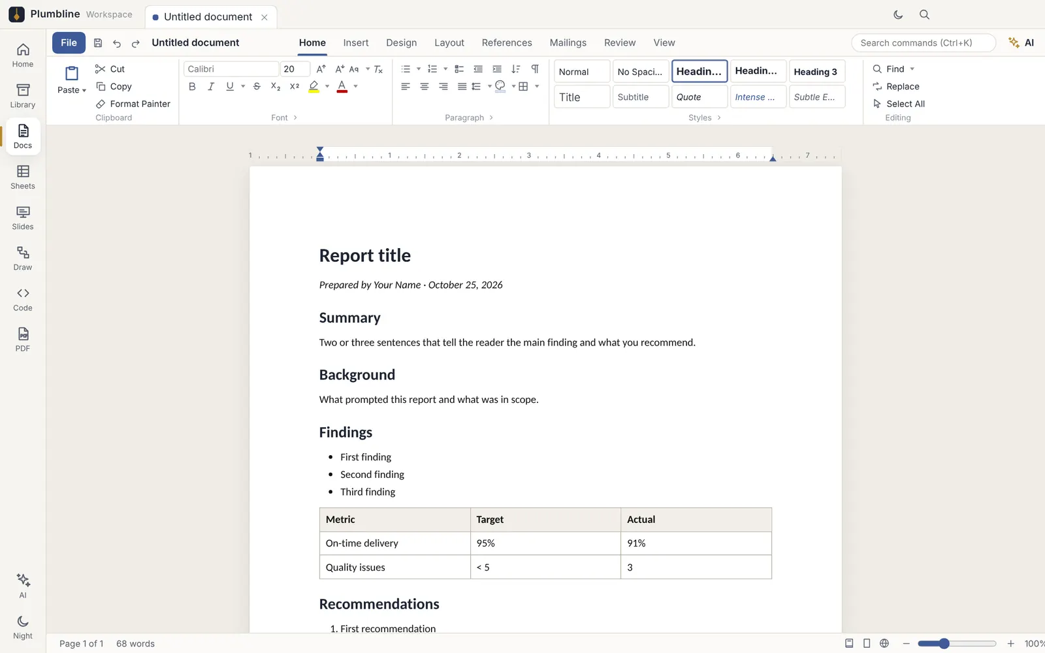Increase the font size
Screen dimensions: 1045x653
321,69
